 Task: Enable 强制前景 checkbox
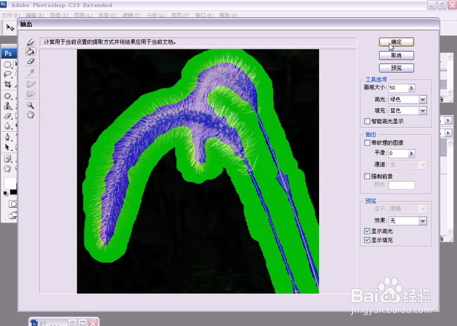(x=367, y=176)
